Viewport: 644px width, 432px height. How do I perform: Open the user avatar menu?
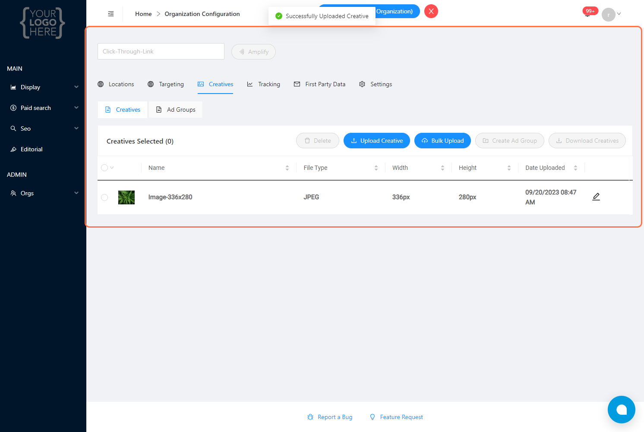tap(609, 14)
